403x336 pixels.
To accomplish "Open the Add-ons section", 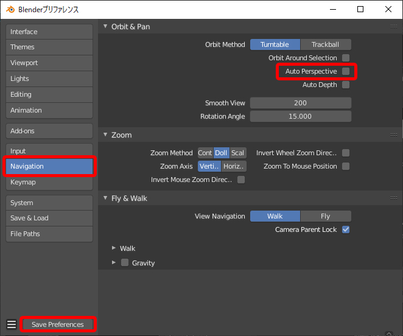I will pyautogui.click(x=49, y=131).
